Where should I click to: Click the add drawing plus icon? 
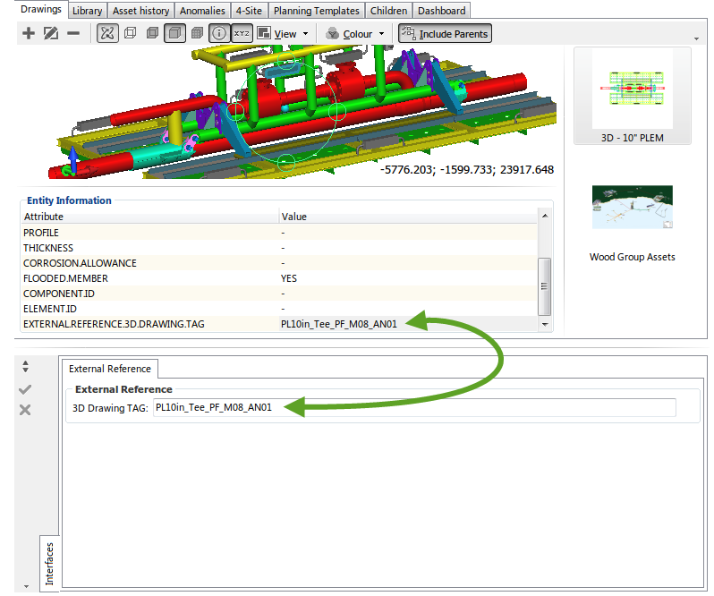click(x=29, y=33)
